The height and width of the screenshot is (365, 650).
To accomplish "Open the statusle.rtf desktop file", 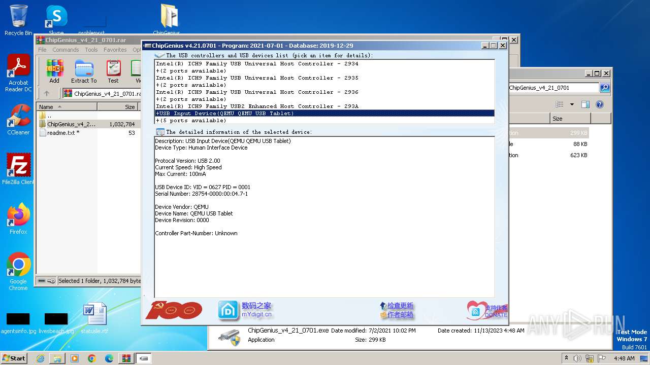I will [94, 318].
